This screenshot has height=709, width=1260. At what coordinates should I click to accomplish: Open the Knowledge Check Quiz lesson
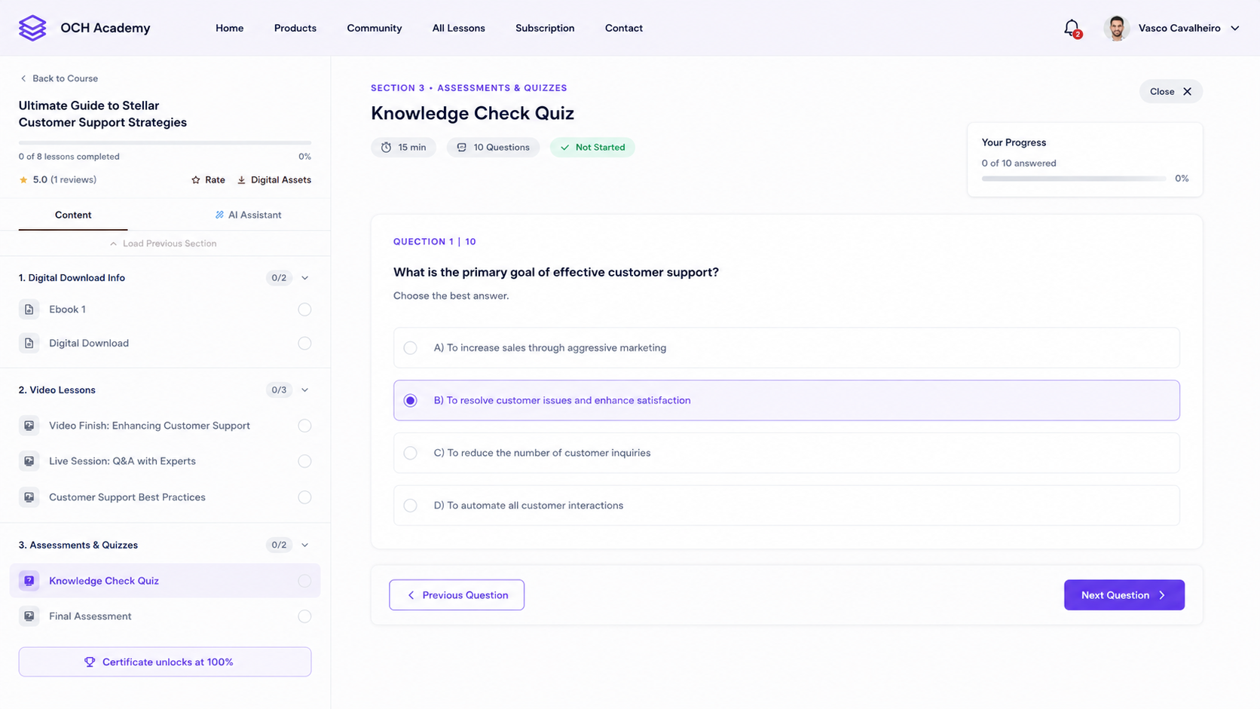165,581
